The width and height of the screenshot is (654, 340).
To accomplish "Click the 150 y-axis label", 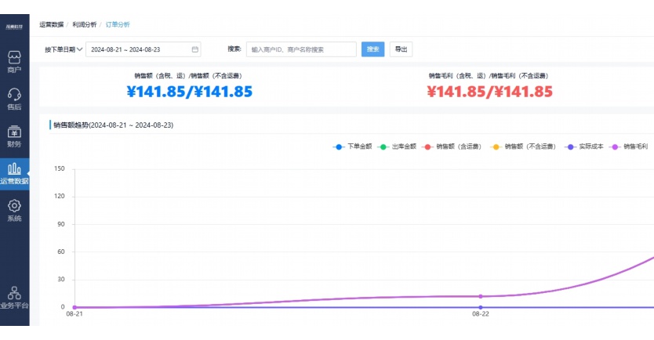I will (x=60, y=168).
